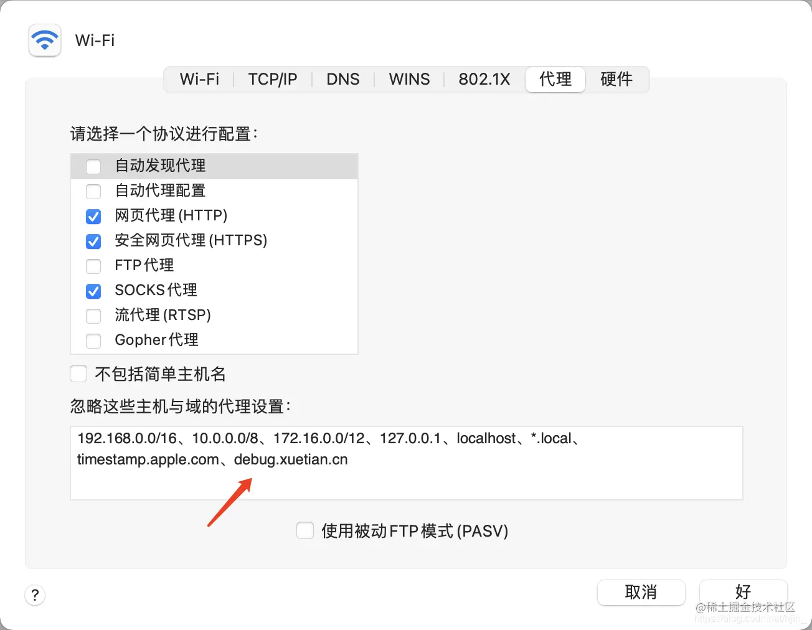This screenshot has width=812, height=630.
Task: Select the 自动代理配置 row label
Action: coord(160,190)
